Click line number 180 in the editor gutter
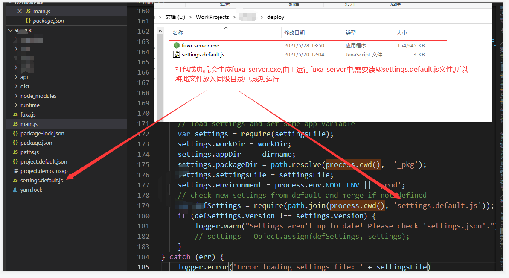 coord(143,216)
